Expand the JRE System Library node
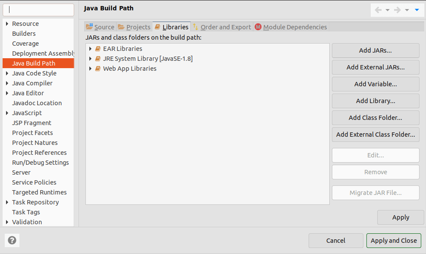Screen dimensions: 426x254 (x=90, y=58)
